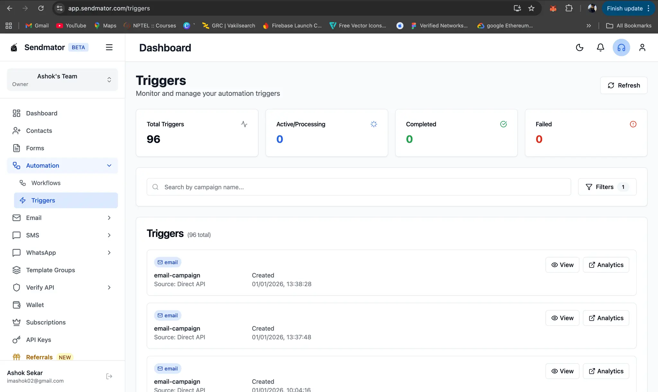Toggle dark mode moon icon
The width and height of the screenshot is (658, 392).
(580, 48)
